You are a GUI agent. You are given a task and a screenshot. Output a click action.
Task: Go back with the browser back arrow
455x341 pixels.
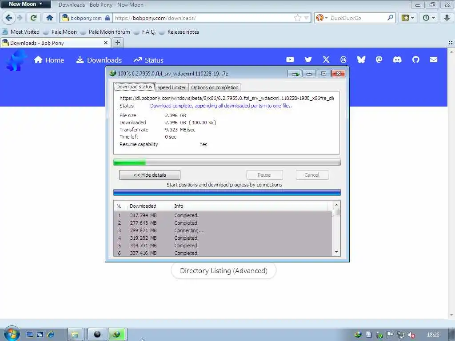click(9, 18)
